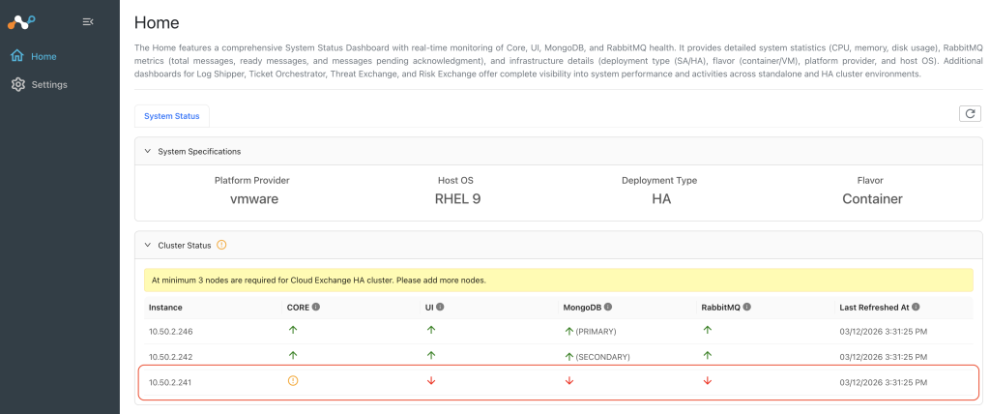
Task: Click UI up arrow for 10.50.2.242
Action: click(x=431, y=356)
